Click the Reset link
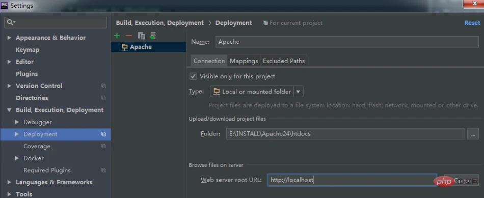Viewport: 484px width, 198px height. (x=472, y=23)
